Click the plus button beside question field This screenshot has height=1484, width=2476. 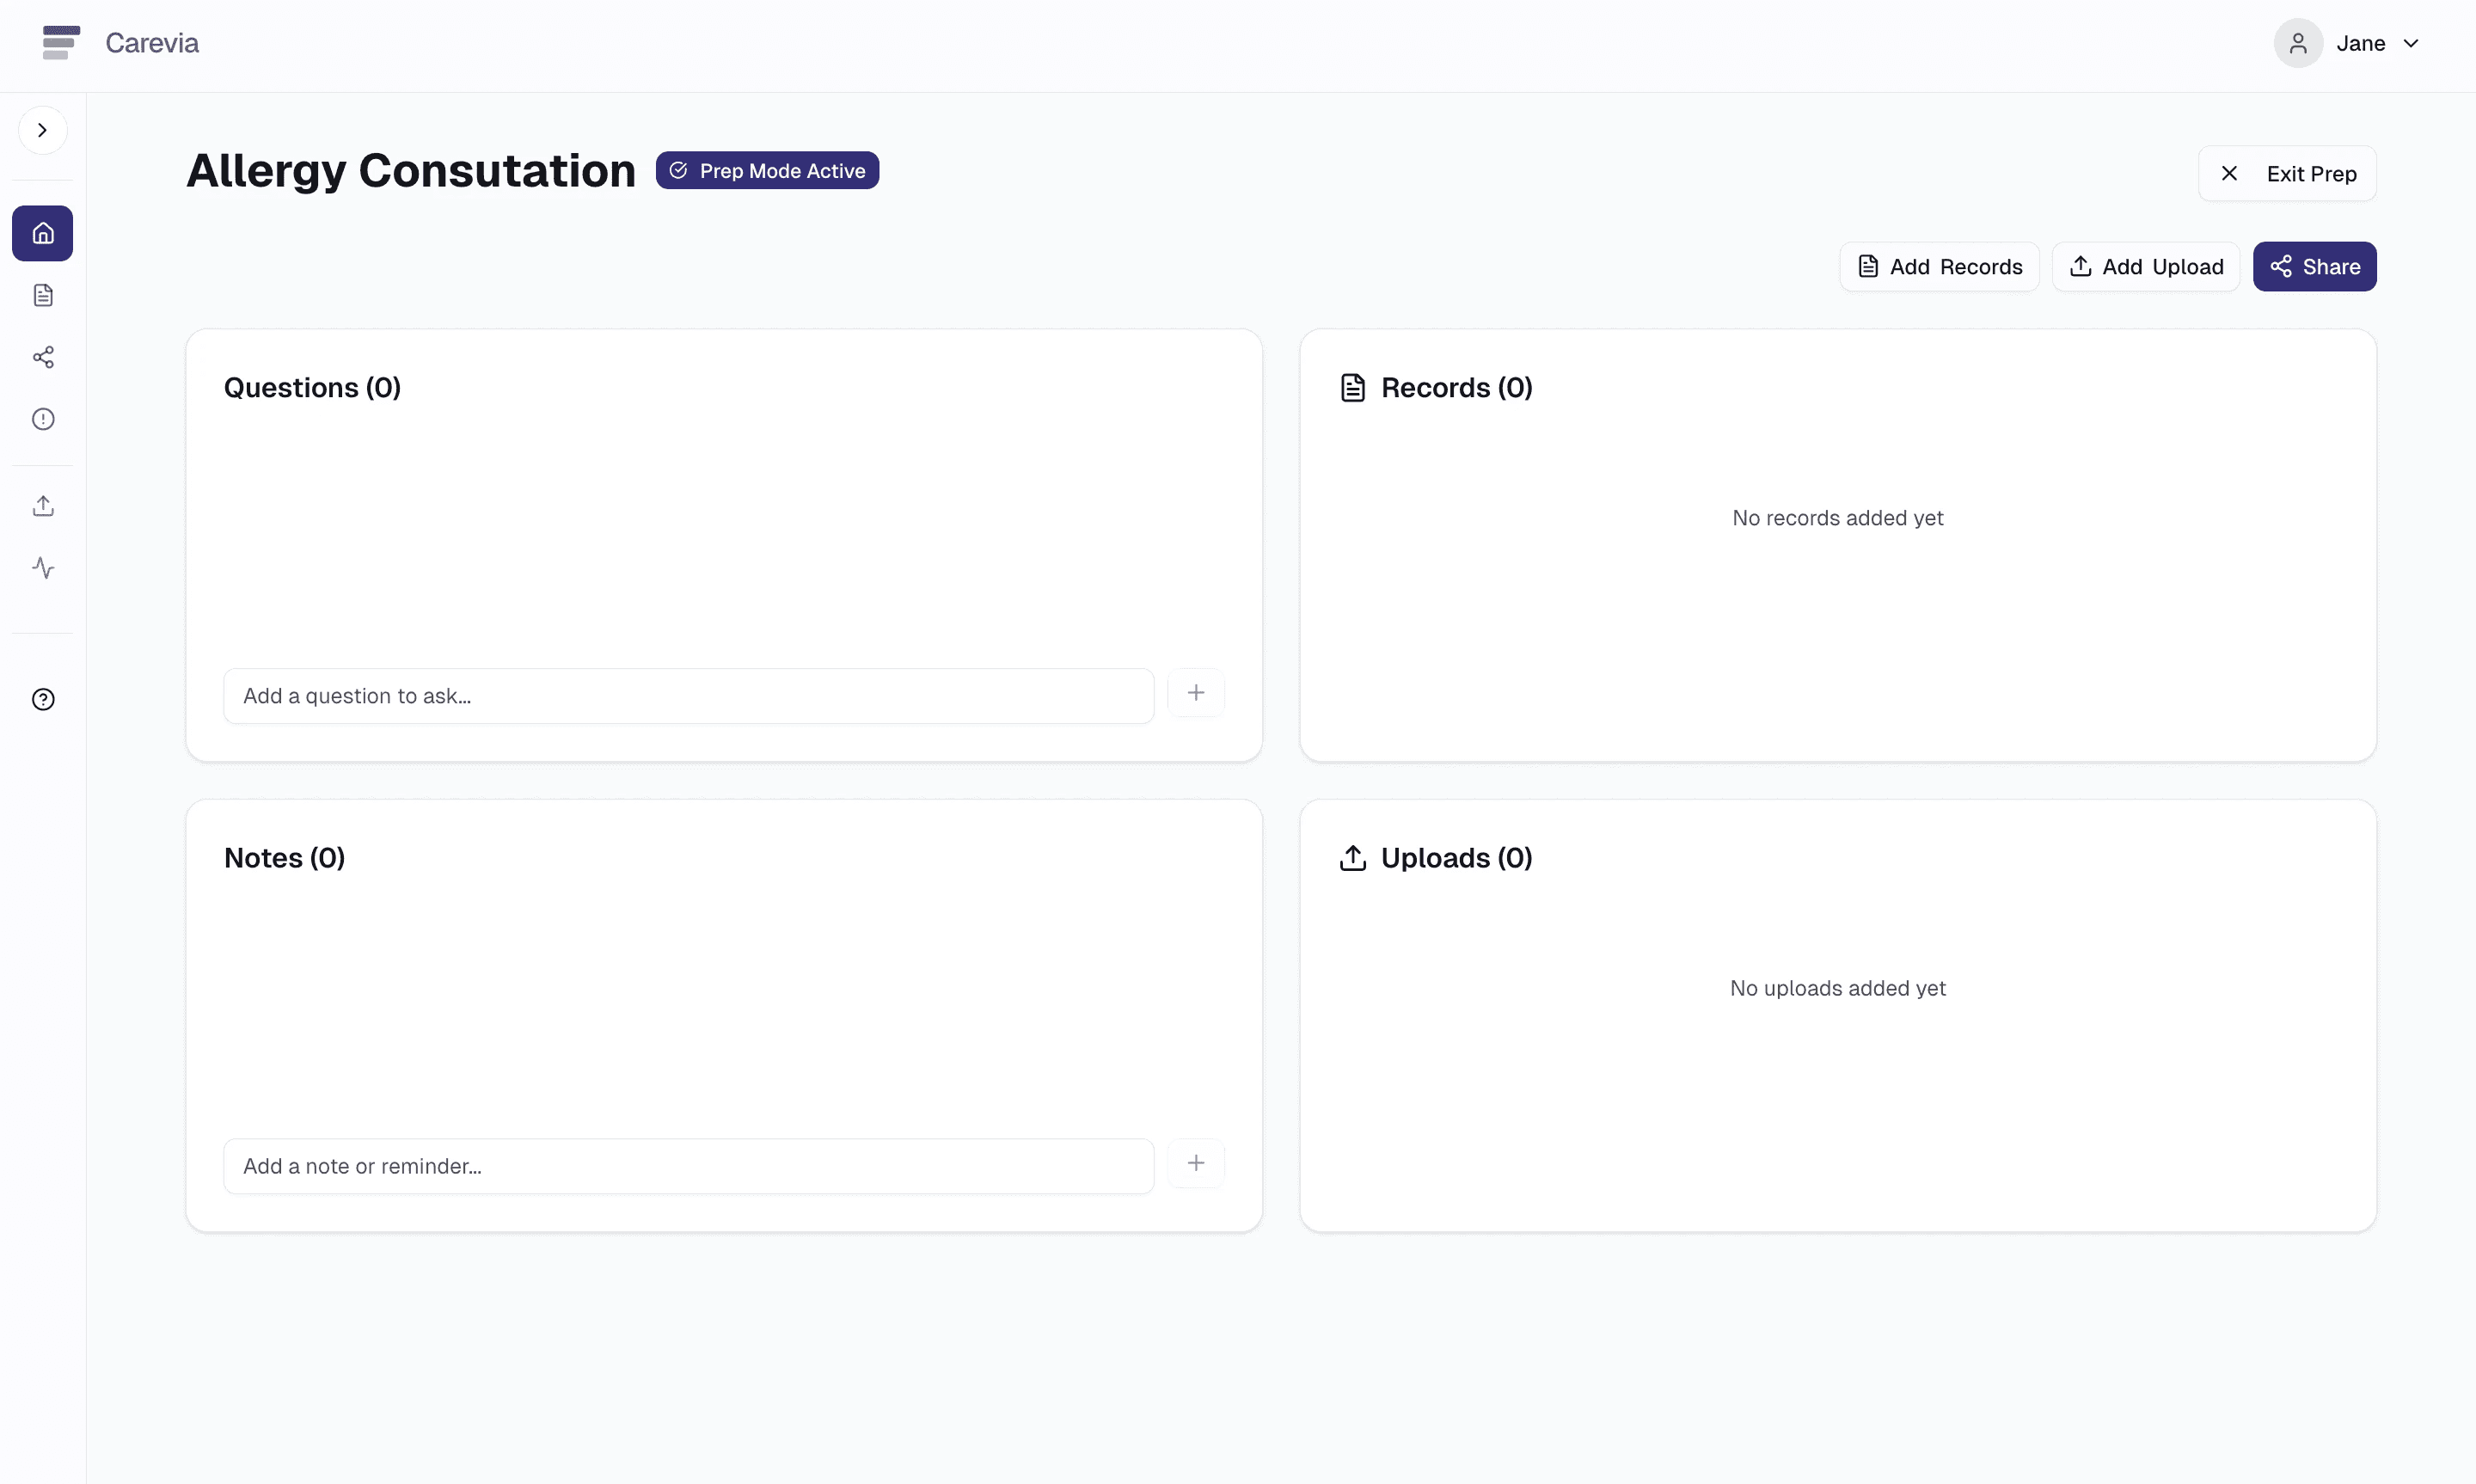tap(1196, 693)
